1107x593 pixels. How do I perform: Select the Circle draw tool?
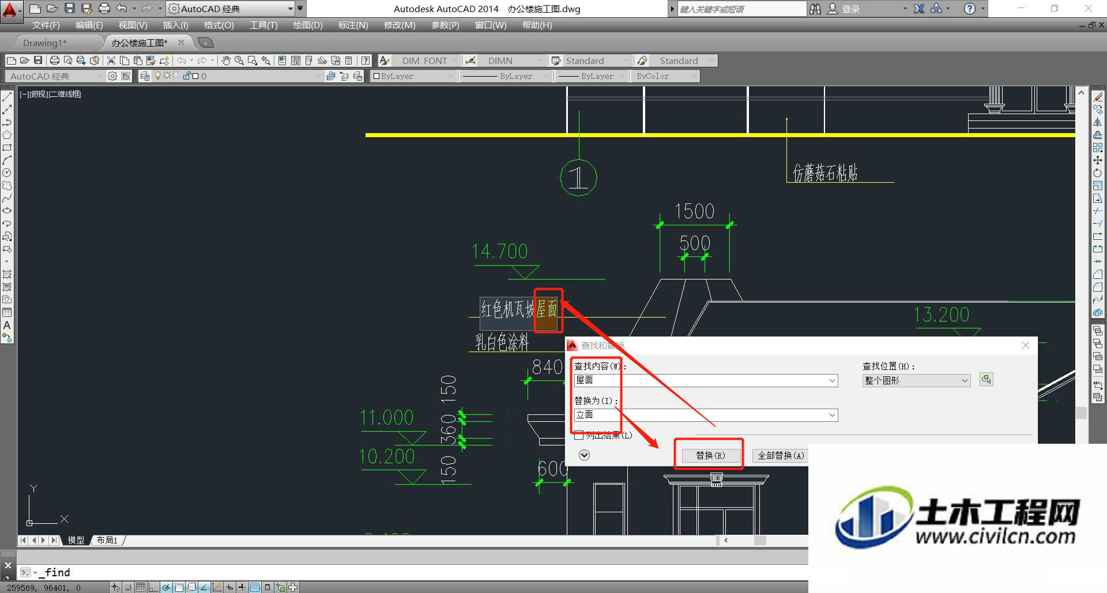click(7, 173)
